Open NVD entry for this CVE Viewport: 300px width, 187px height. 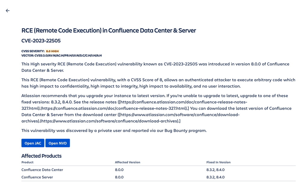58,143
